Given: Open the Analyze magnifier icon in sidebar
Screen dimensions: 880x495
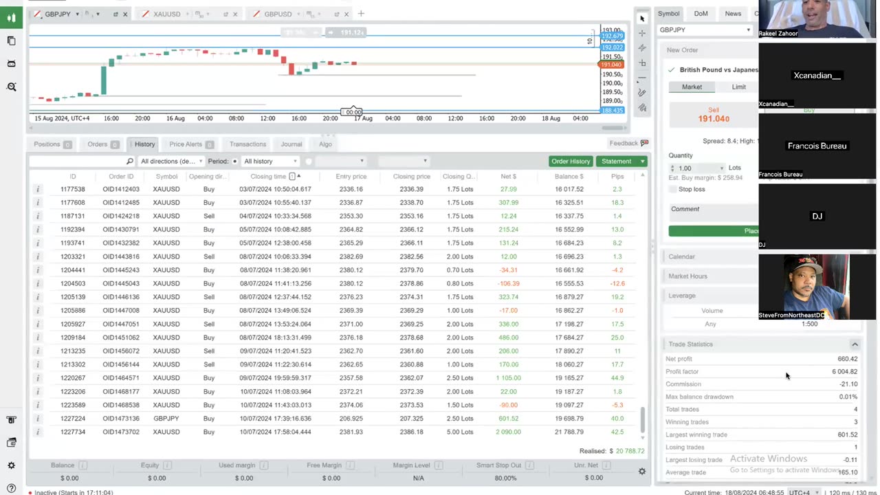Looking at the screenshot, I should 11,87.
